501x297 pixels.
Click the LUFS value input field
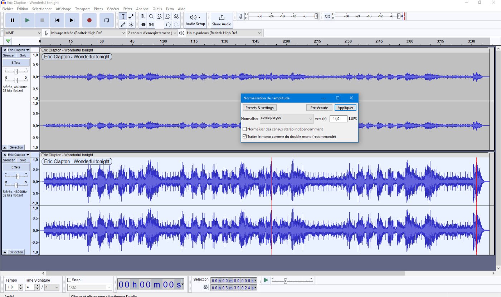tap(338, 119)
